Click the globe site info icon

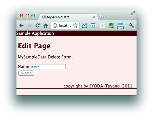55,26
